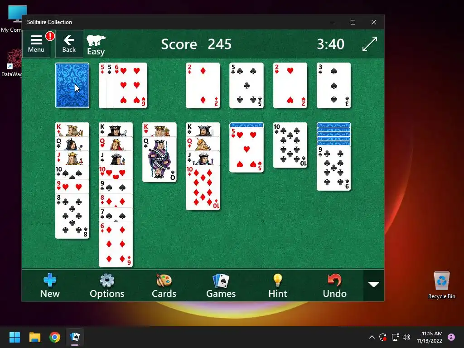The height and width of the screenshot is (348, 464).
Task: Open the Cards palette themes
Action: pos(164,285)
